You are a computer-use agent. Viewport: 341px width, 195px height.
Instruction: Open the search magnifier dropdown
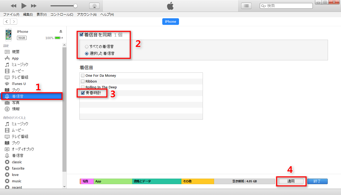[264, 6]
